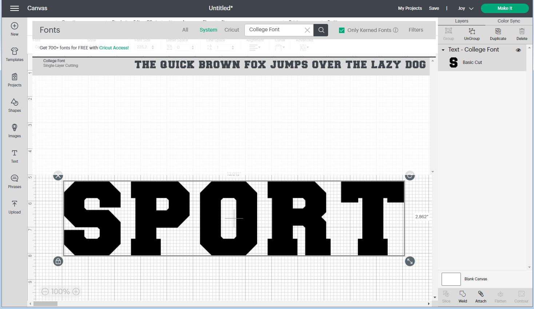534x309 pixels.
Task: Click the font search magnifier button
Action: click(x=321, y=30)
